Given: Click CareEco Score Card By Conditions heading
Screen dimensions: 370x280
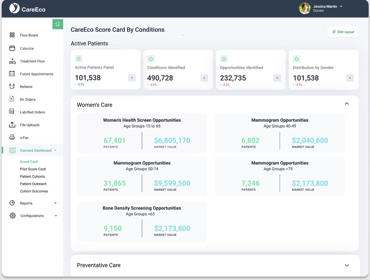Looking at the screenshot, I should pos(118,30).
